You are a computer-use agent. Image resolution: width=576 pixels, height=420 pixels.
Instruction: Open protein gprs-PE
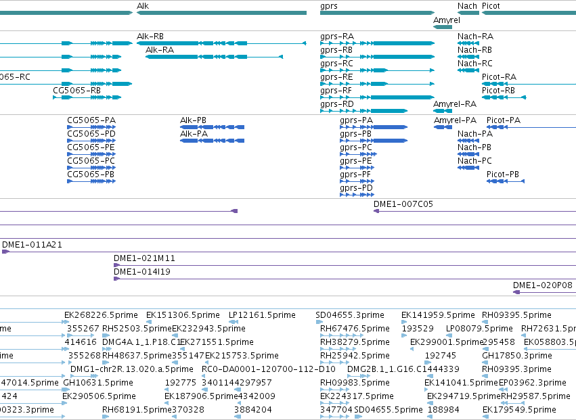(x=356, y=162)
